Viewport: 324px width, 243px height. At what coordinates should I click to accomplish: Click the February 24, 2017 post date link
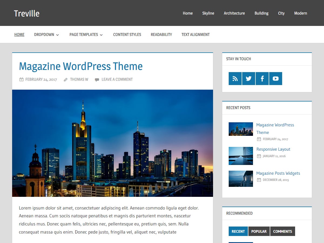pyautogui.click(x=41, y=79)
